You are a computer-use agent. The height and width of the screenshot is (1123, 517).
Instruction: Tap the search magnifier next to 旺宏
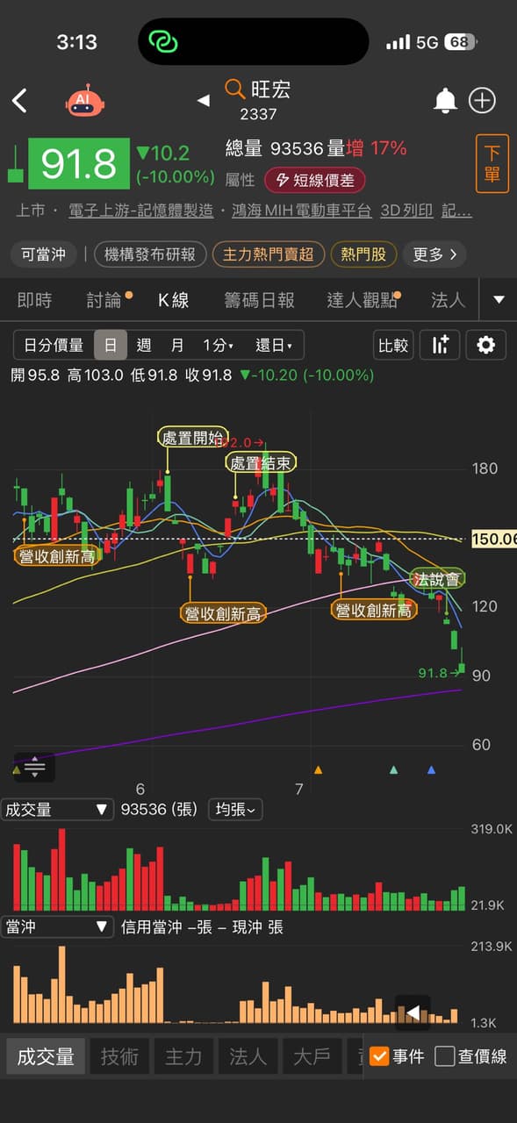pos(234,89)
